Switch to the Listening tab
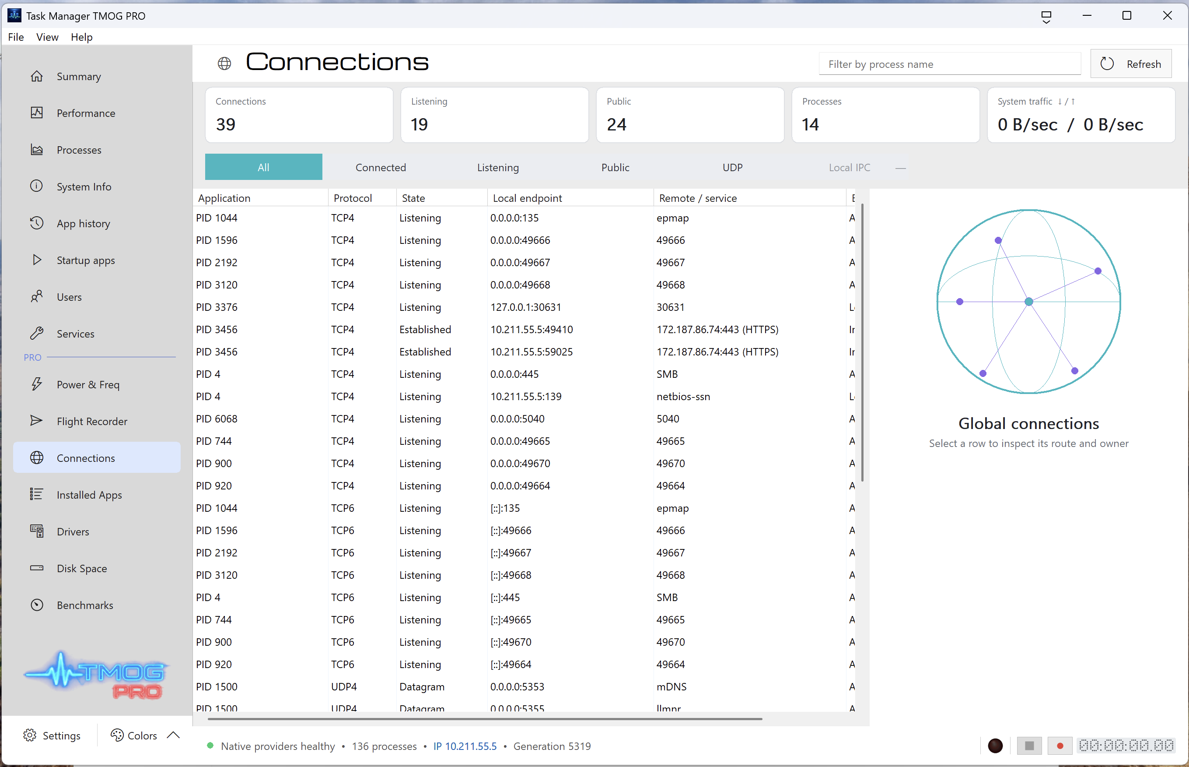Viewport: 1189px width, 767px height. [x=498, y=167]
